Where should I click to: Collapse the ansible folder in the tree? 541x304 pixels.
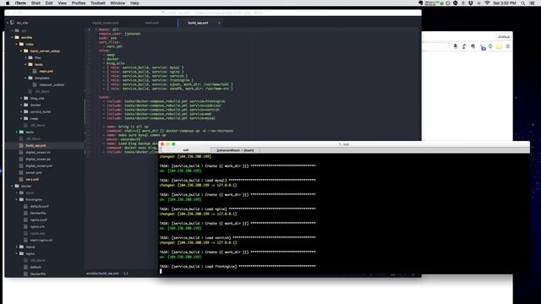coord(12,37)
